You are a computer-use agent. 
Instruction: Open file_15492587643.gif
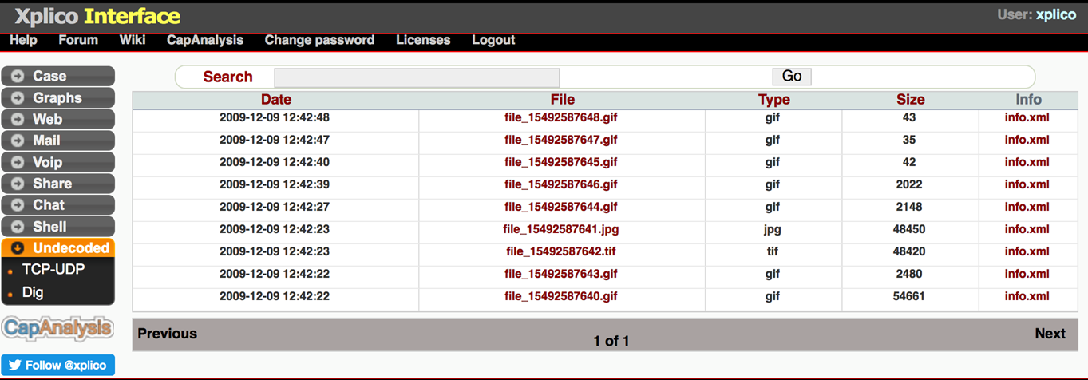coord(561,274)
